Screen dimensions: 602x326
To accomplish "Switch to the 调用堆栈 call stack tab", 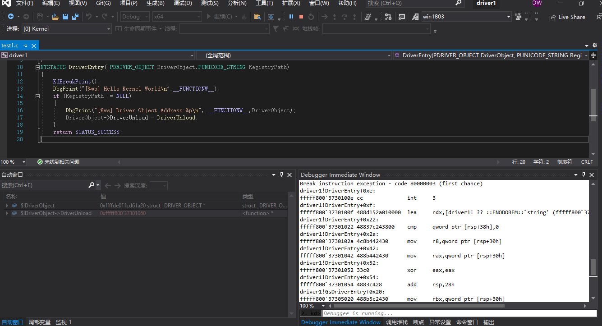I will coord(397,322).
